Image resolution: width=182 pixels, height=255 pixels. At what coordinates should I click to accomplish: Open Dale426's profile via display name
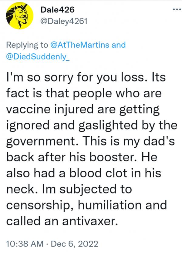[57, 10]
